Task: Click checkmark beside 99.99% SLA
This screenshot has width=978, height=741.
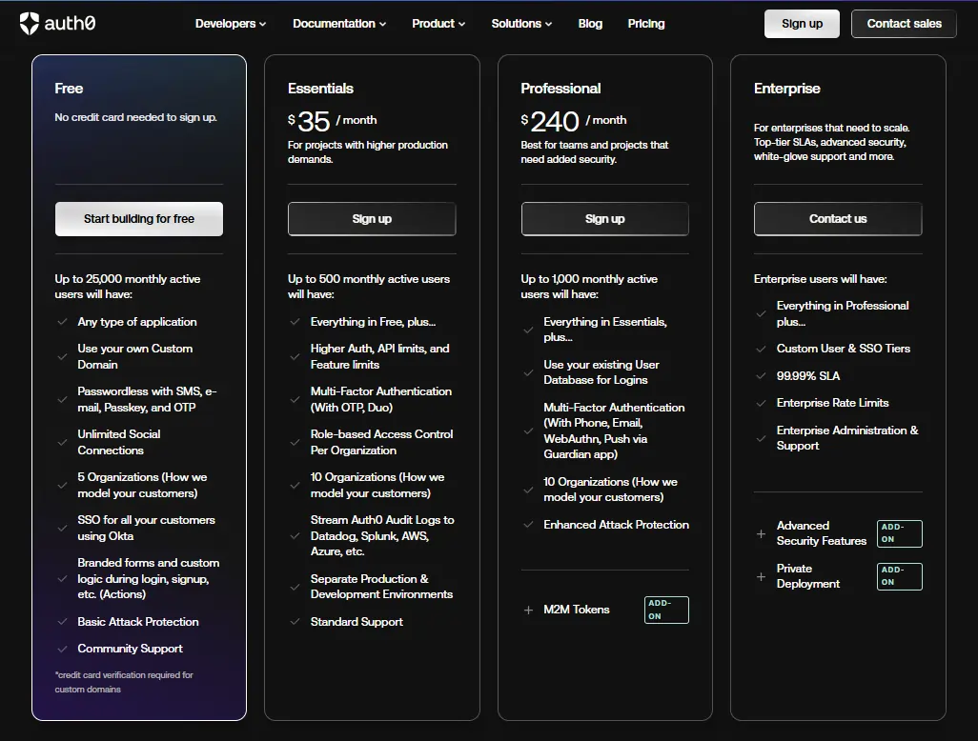Action: (761, 376)
